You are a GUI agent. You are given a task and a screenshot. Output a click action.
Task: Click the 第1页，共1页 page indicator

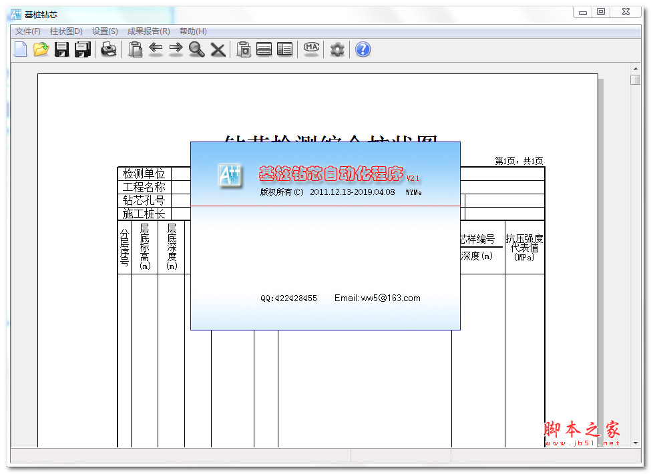[519, 161]
